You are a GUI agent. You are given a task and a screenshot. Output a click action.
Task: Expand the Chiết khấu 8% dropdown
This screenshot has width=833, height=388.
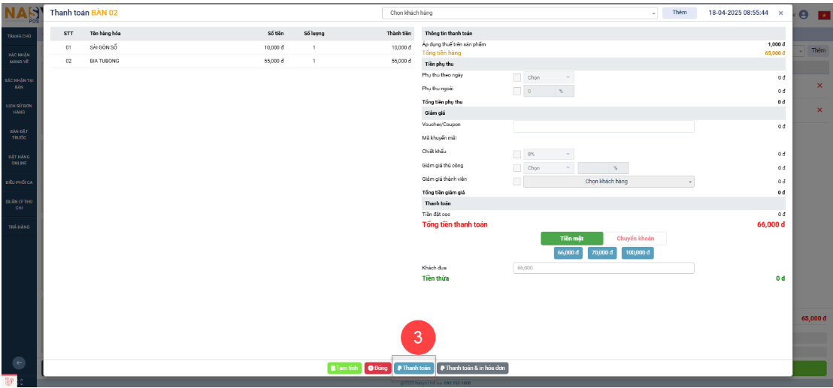(549, 154)
